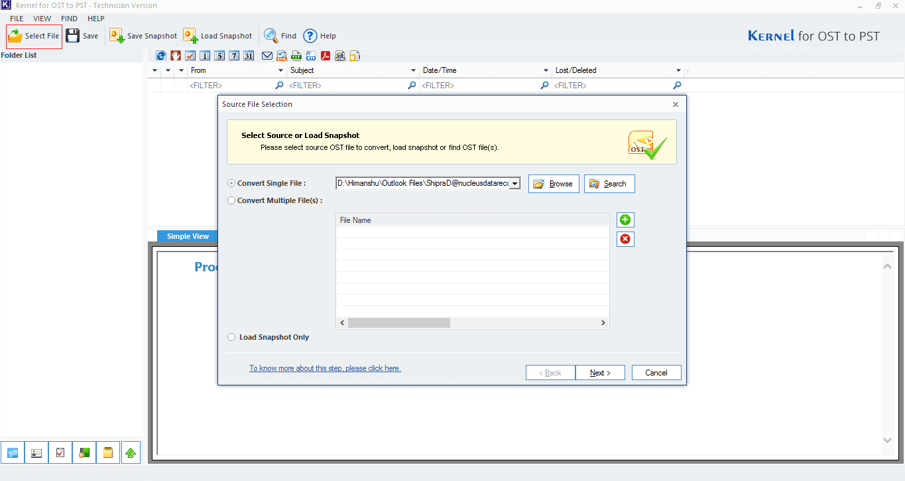
Task: Click the EML export icon
Action: [x=282, y=56]
